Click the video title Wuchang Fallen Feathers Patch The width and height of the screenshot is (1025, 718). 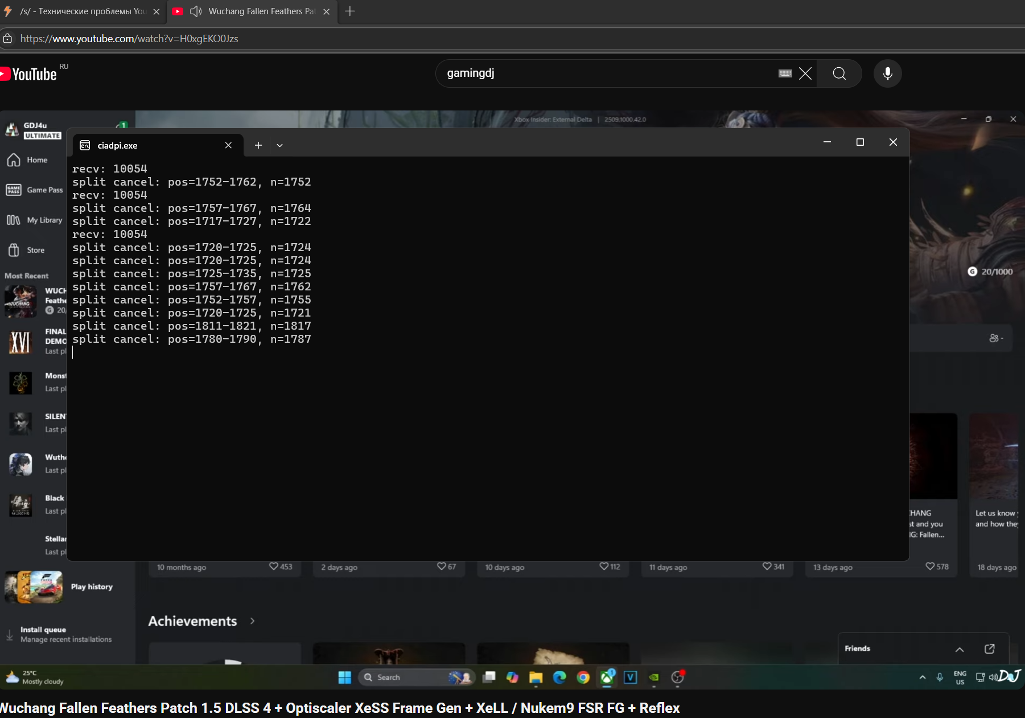click(x=340, y=708)
